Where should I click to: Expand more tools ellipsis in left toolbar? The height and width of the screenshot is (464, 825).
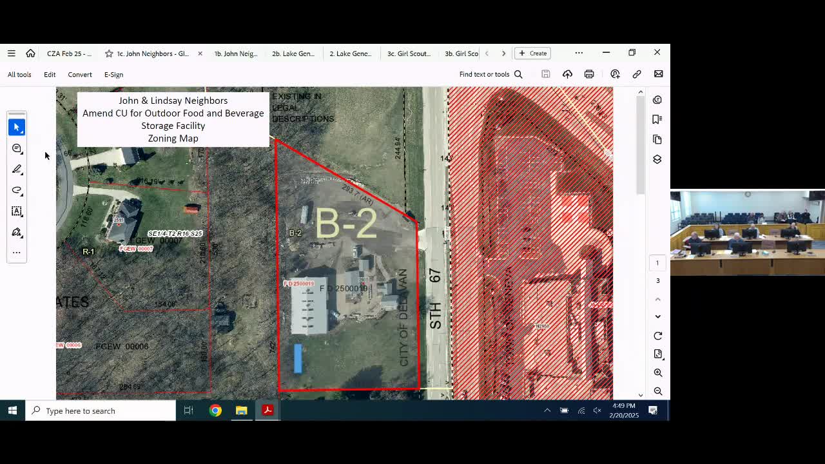tap(17, 253)
